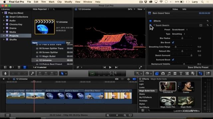213x119 pixels.
Task: Open the Transitions browser icon
Action: click(175, 73)
